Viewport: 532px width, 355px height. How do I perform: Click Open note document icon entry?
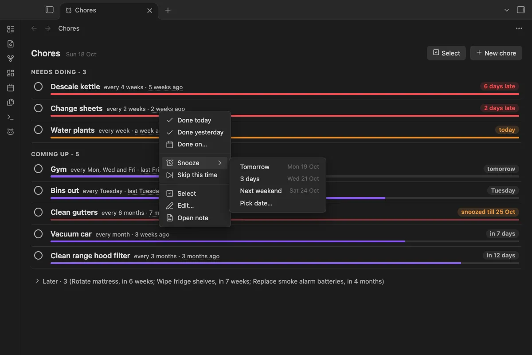195,218
